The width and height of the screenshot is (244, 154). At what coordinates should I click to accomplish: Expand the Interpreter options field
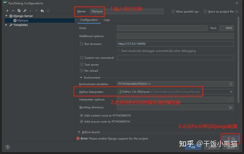coord(231,100)
